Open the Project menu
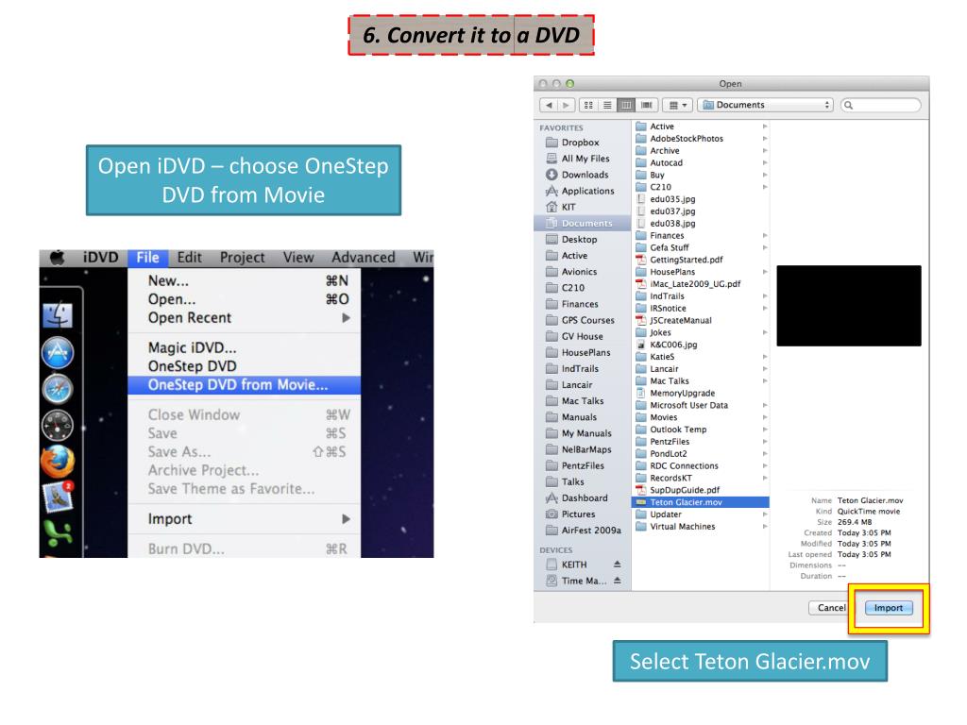Image resolution: width=967 pixels, height=725 pixels. coord(243,257)
